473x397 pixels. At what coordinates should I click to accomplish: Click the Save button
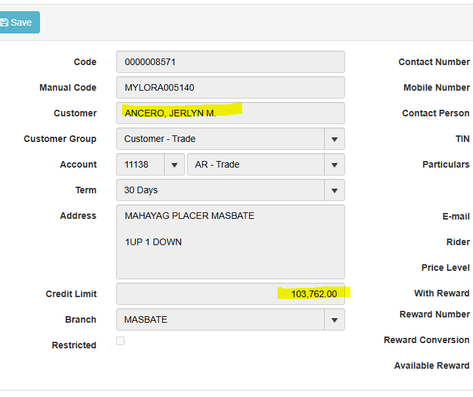(x=18, y=22)
